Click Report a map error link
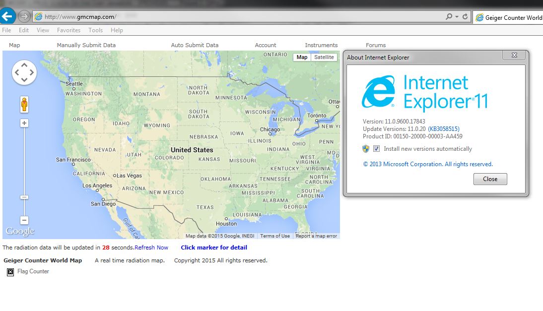The width and height of the screenshot is (543, 311). click(x=316, y=236)
